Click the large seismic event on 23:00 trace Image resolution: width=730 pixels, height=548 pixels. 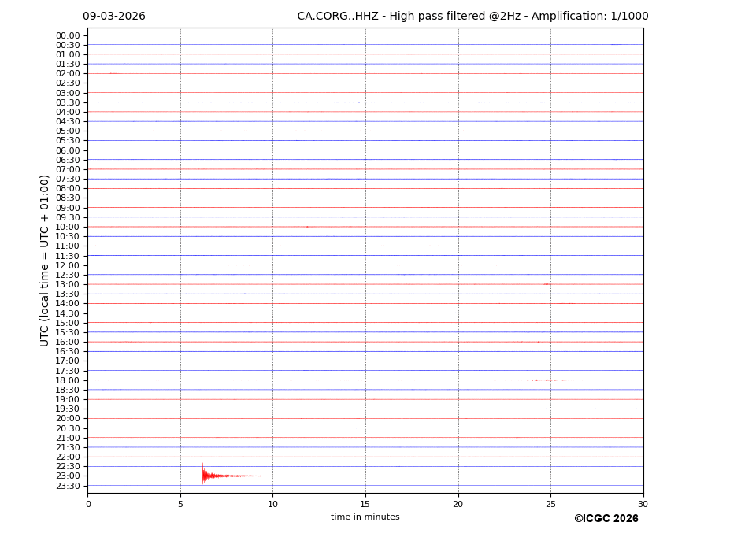click(206, 475)
